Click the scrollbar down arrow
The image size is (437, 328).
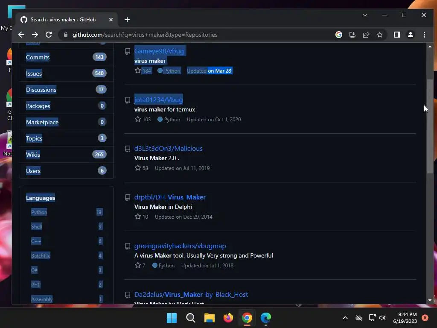(x=430, y=300)
